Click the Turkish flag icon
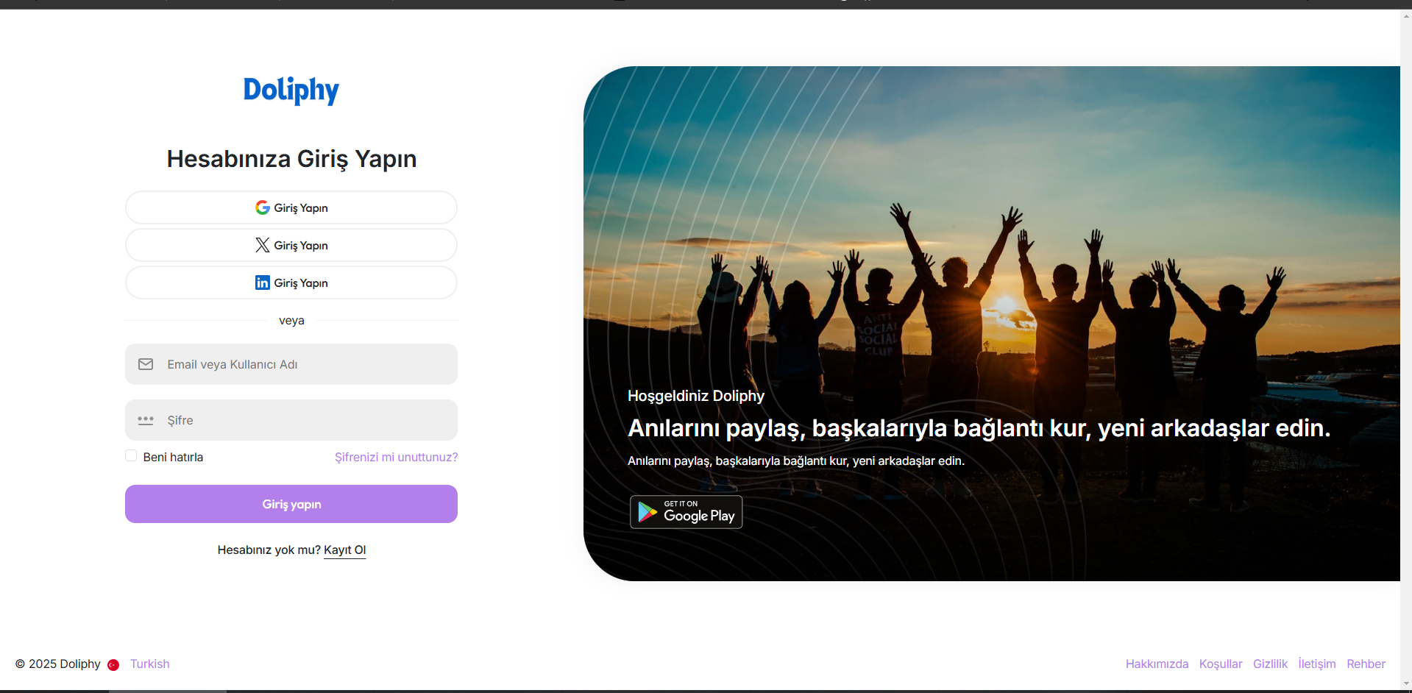1412x693 pixels. [113, 664]
